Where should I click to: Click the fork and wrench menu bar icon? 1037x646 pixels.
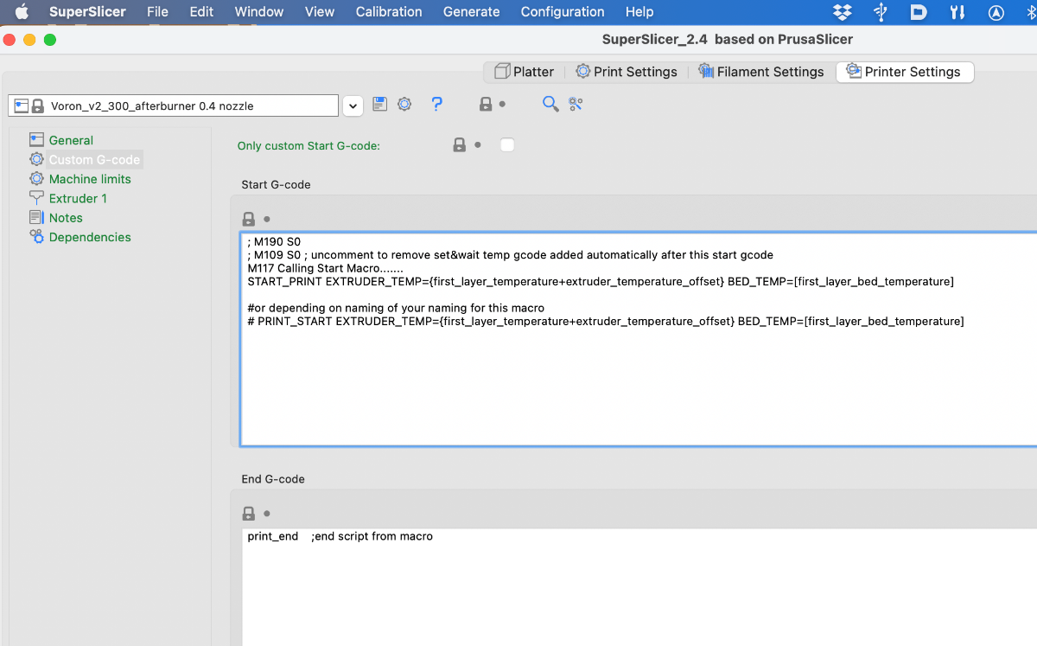click(957, 12)
